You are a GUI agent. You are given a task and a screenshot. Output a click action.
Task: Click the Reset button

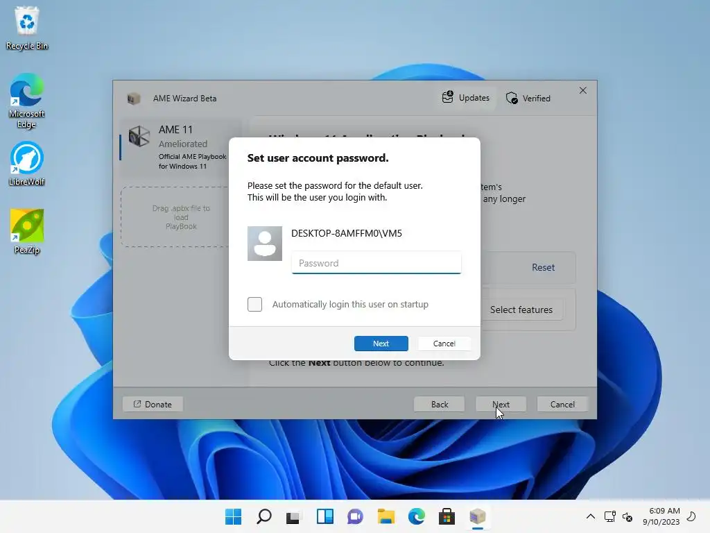[x=543, y=267]
